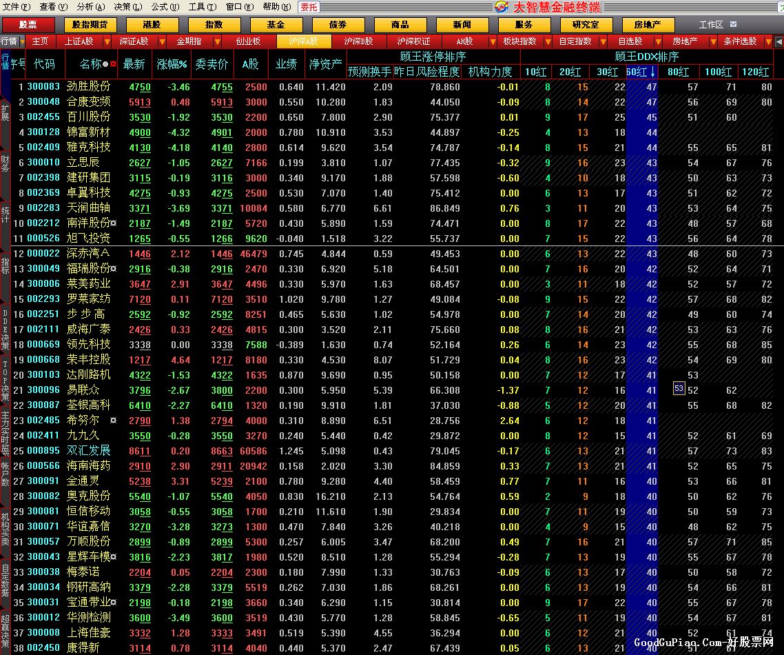Sort by the 机构力度 column header
Screen dimensions: 784x655
pos(490,72)
